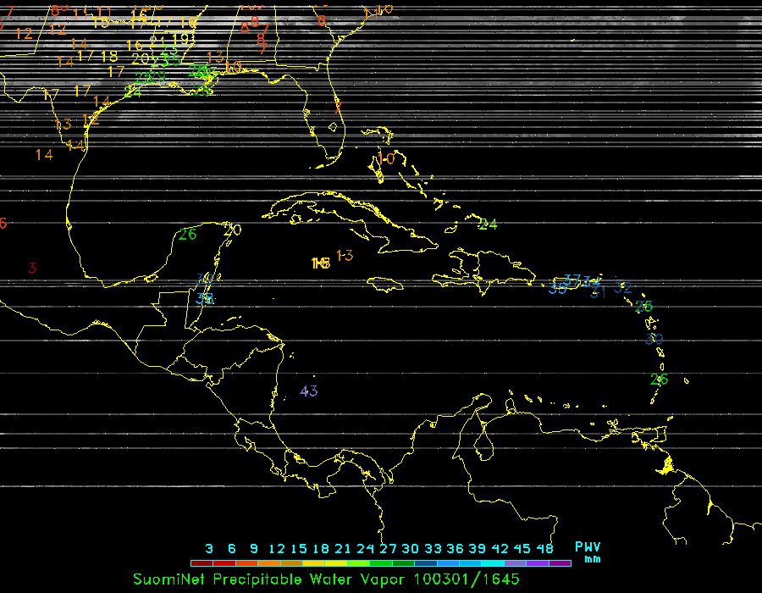The image size is (762, 593).
Task: Click the 10 reading over the Bahamas
Action: pyautogui.click(x=386, y=158)
